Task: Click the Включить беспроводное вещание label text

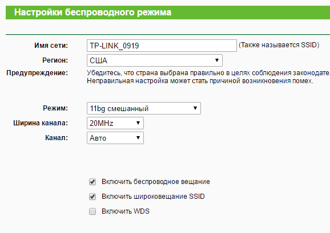Action: (156, 182)
